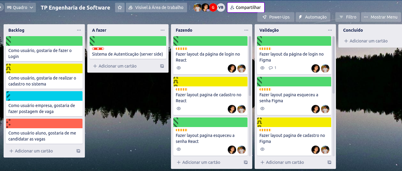
Task: Click the VB member avatar
Action: click(x=221, y=7)
